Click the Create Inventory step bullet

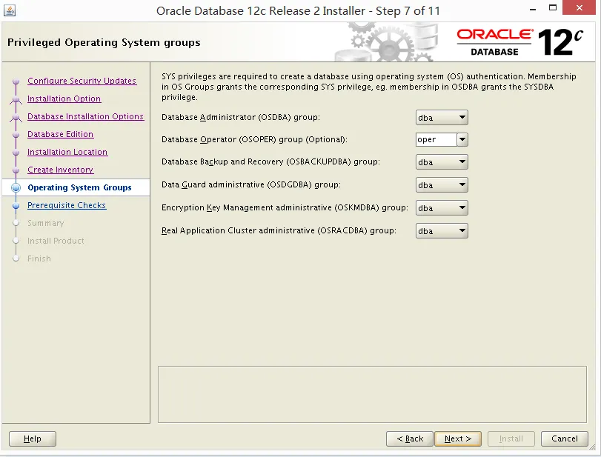pos(16,170)
